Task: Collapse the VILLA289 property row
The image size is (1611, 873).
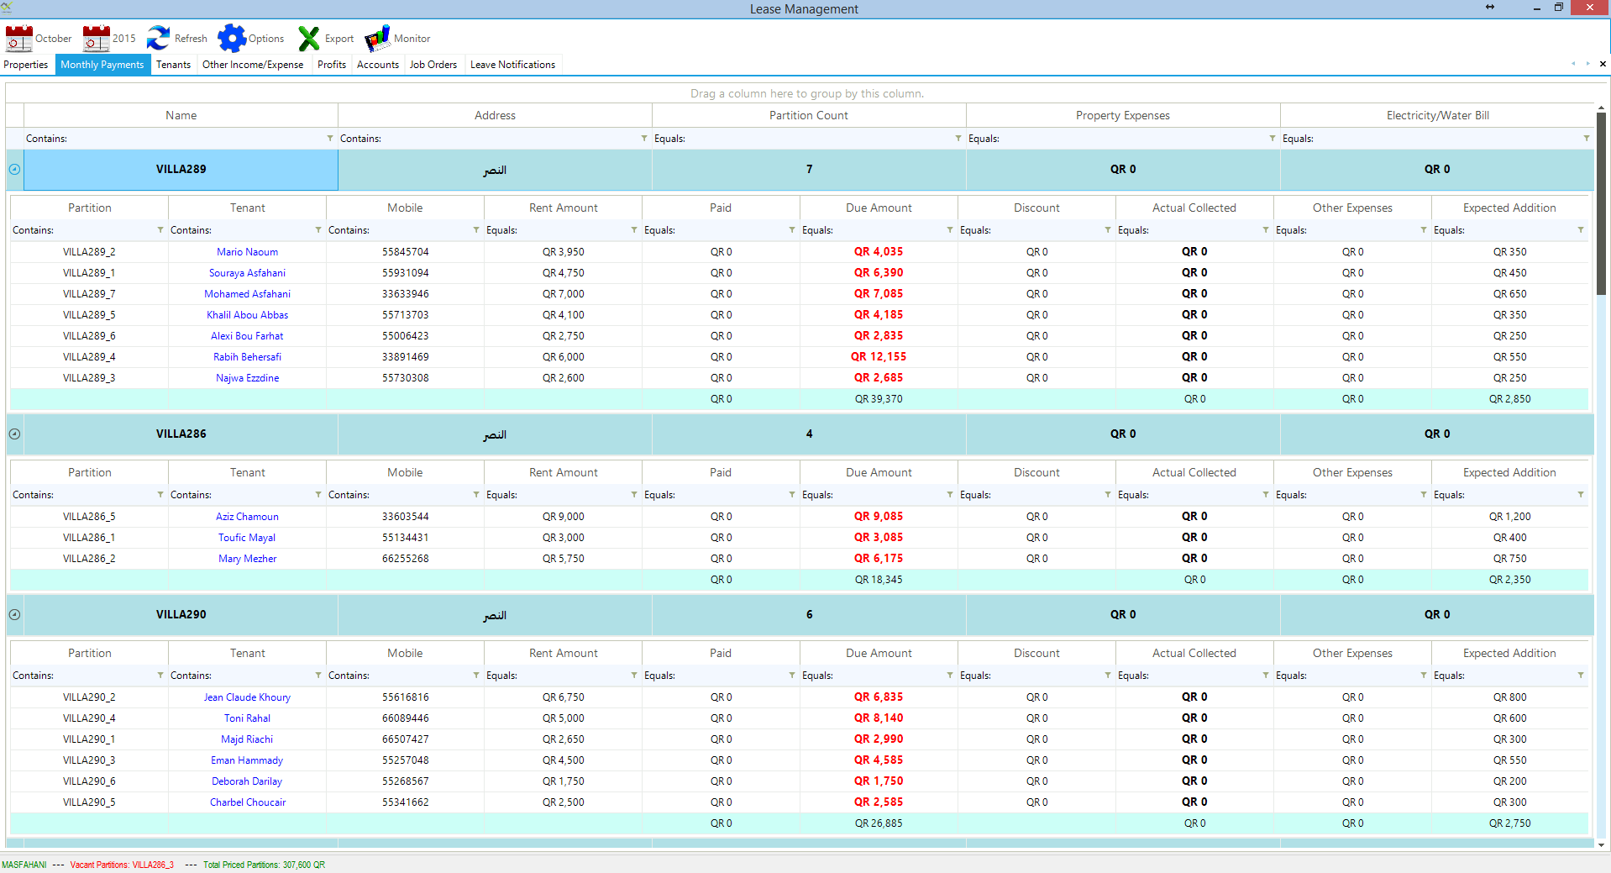Action: [x=14, y=170]
